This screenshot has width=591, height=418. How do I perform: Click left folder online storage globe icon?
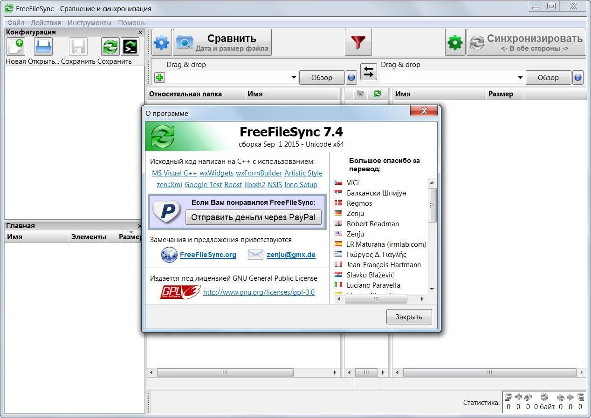pos(351,78)
